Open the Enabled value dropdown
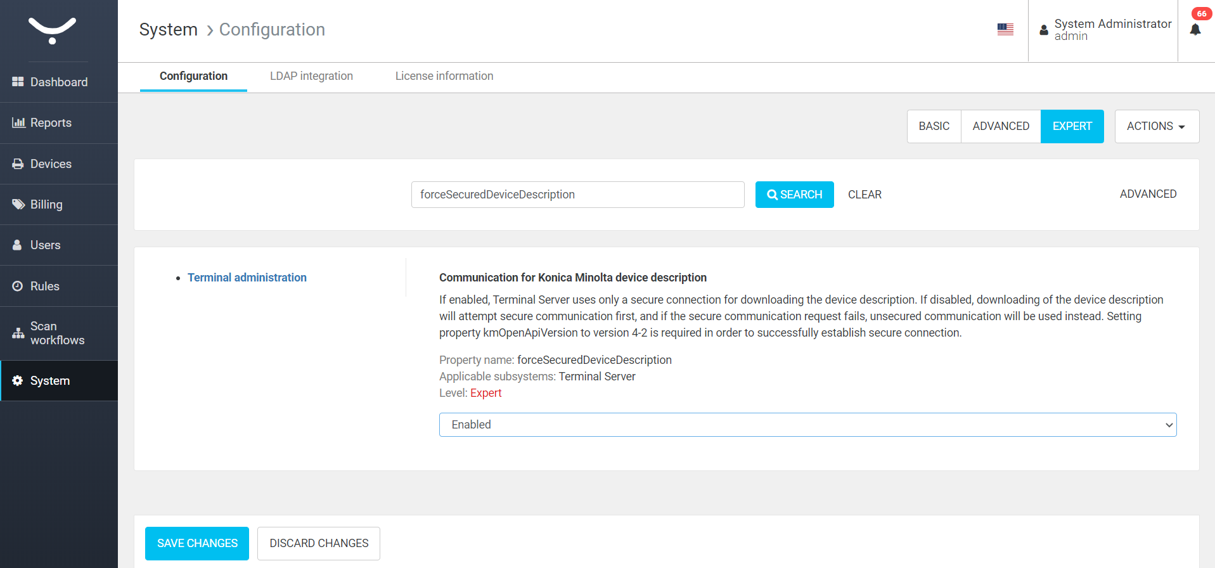The image size is (1215, 568). pyautogui.click(x=807, y=425)
